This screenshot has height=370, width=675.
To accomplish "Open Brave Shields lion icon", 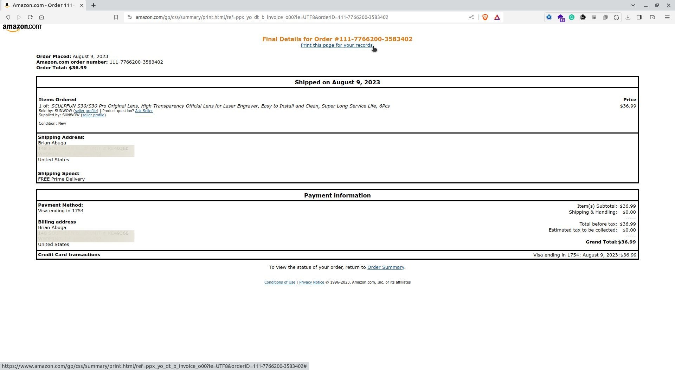I will tap(485, 17).
